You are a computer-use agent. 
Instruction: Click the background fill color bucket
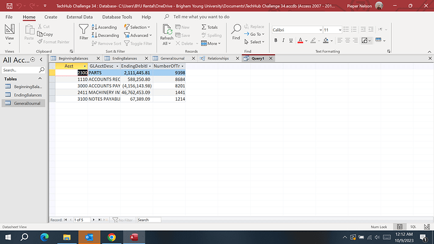[x=326, y=40]
